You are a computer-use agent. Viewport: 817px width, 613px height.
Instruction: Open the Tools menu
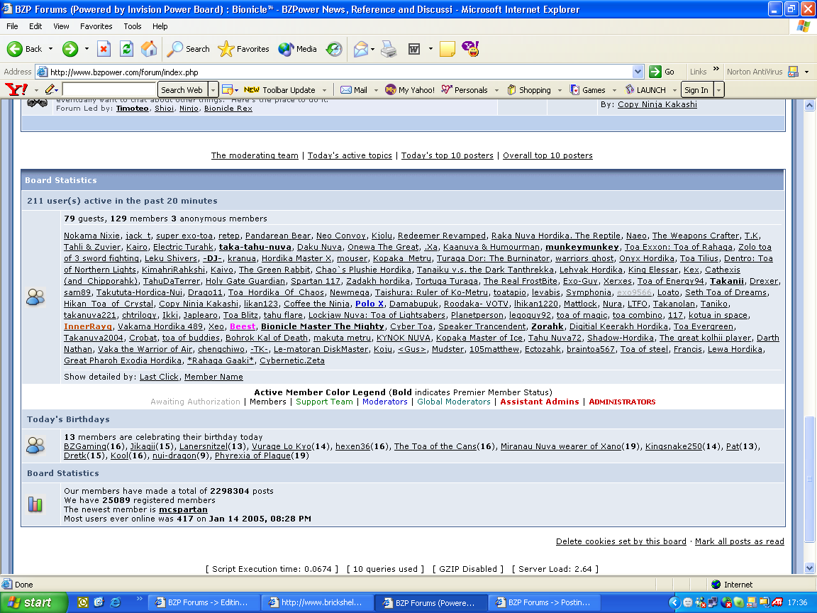coord(133,26)
